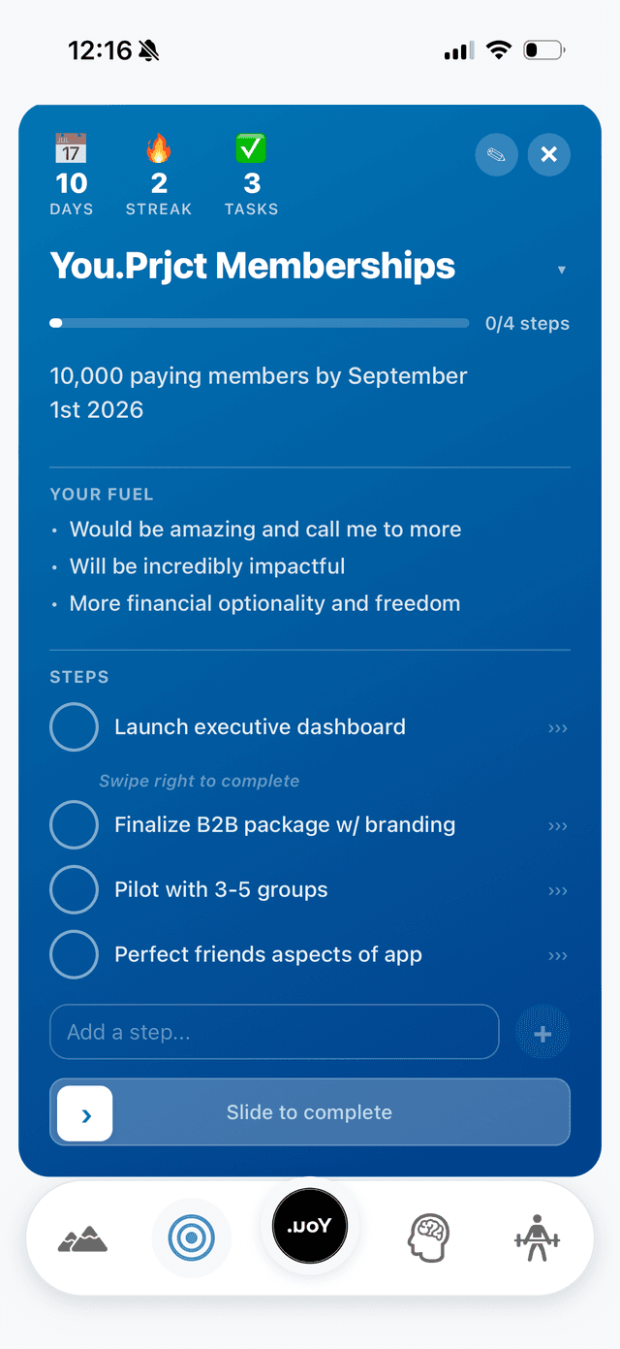Tick the Pilot with 3-5 groups circle
Image resolution: width=620 pixels, height=1349 pixels.
[74, 889]
